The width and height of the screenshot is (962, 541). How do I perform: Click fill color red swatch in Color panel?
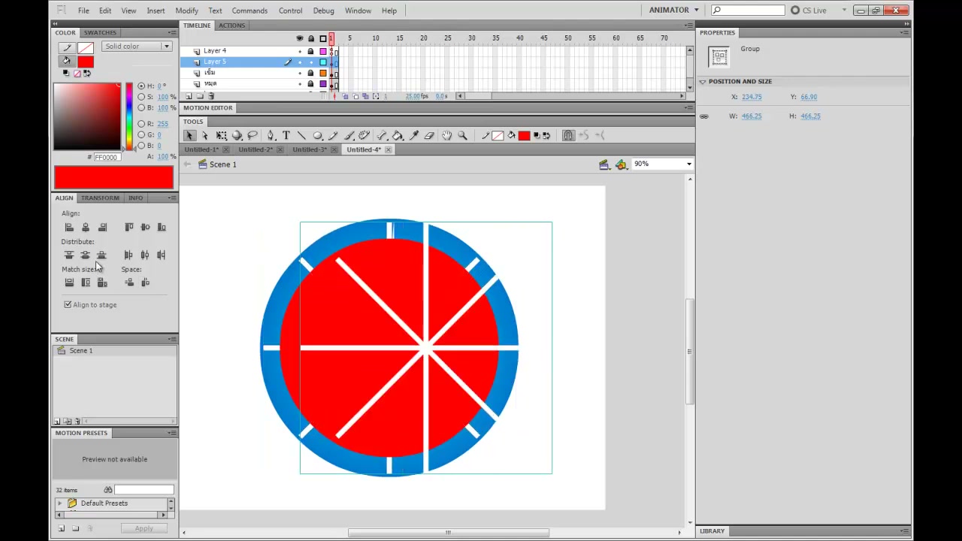tap(85, 62)
